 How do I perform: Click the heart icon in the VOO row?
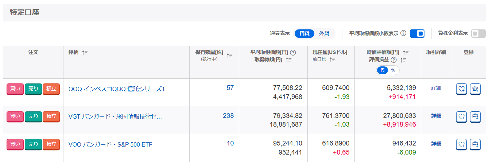coord(462,145)
